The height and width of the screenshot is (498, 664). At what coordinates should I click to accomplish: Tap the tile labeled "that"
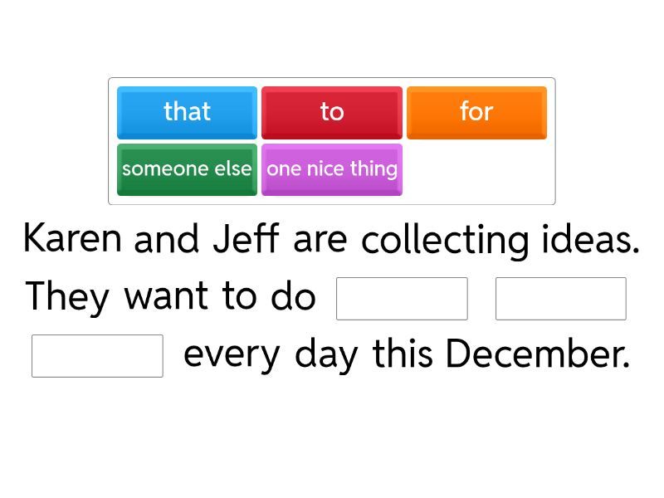tap(187, 112)
